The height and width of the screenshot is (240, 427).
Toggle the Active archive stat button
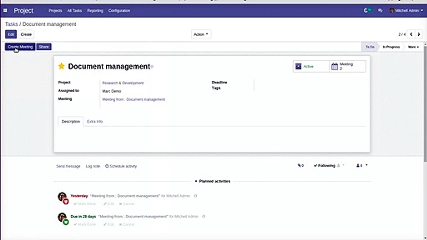pos(311,66)
